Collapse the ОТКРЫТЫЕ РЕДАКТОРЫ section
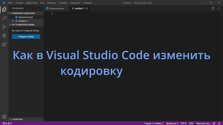The width and height of the screenshot is (223, 125). pyautogui.click(x=10, y=13)
